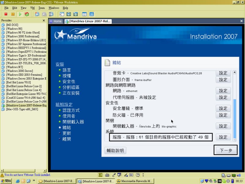Click the Mandriva folder taskbar button
The width and height of the screenshot is (245, 184).
(57, 181)
